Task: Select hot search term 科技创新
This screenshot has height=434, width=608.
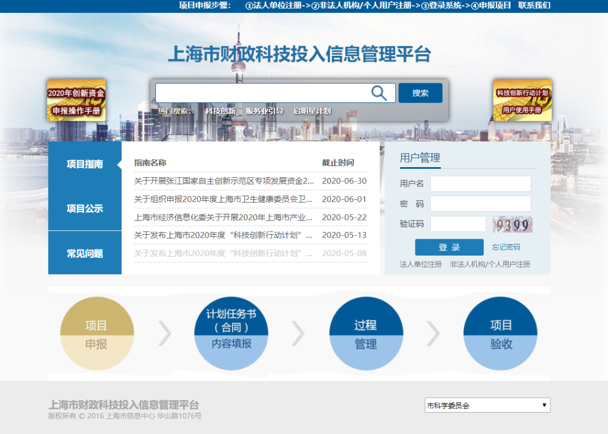Action: 220,111
